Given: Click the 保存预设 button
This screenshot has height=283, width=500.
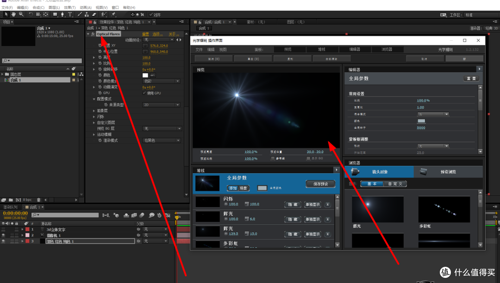Looking at the screenshot, I should coord(320,184).
